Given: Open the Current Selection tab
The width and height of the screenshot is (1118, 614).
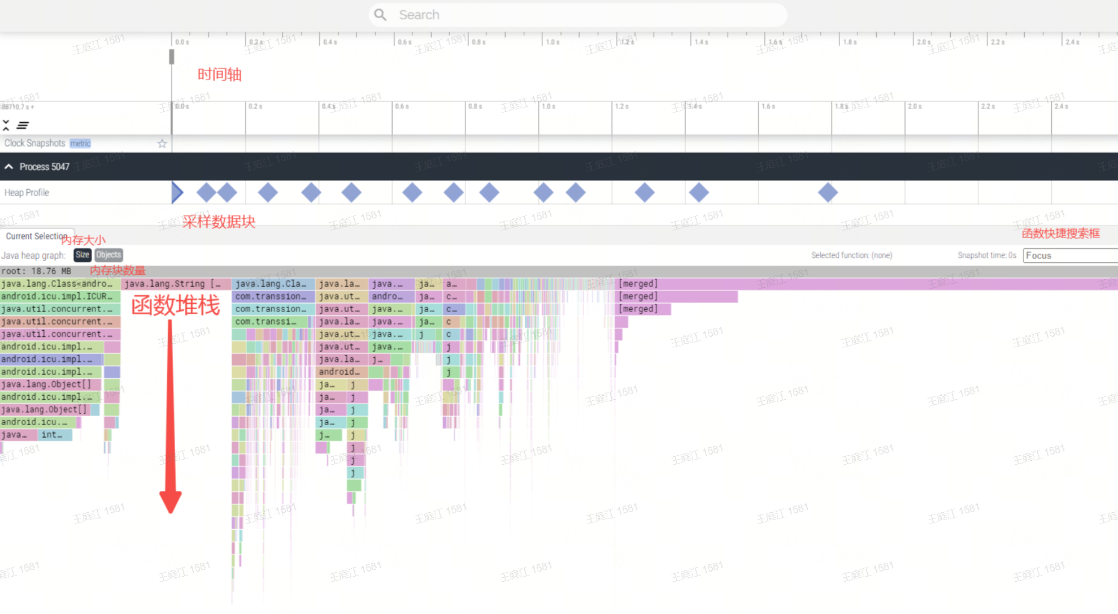Looking at the screenshot, I should pos(37,236).
